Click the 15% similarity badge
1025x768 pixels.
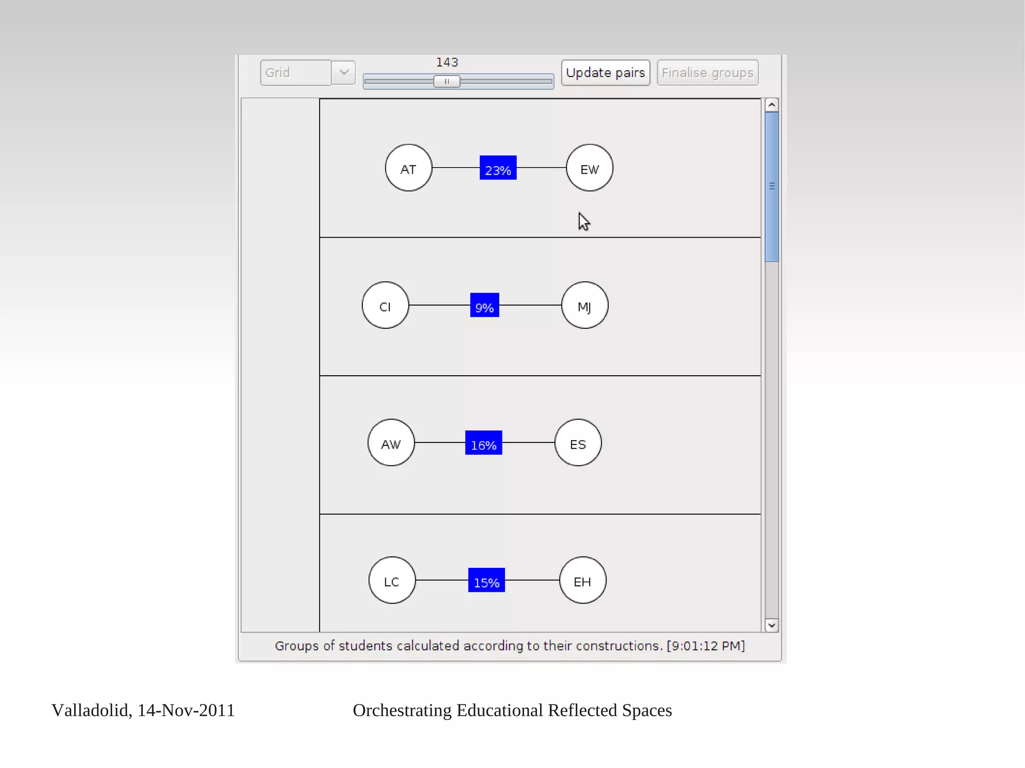click(x=486, y=580)
